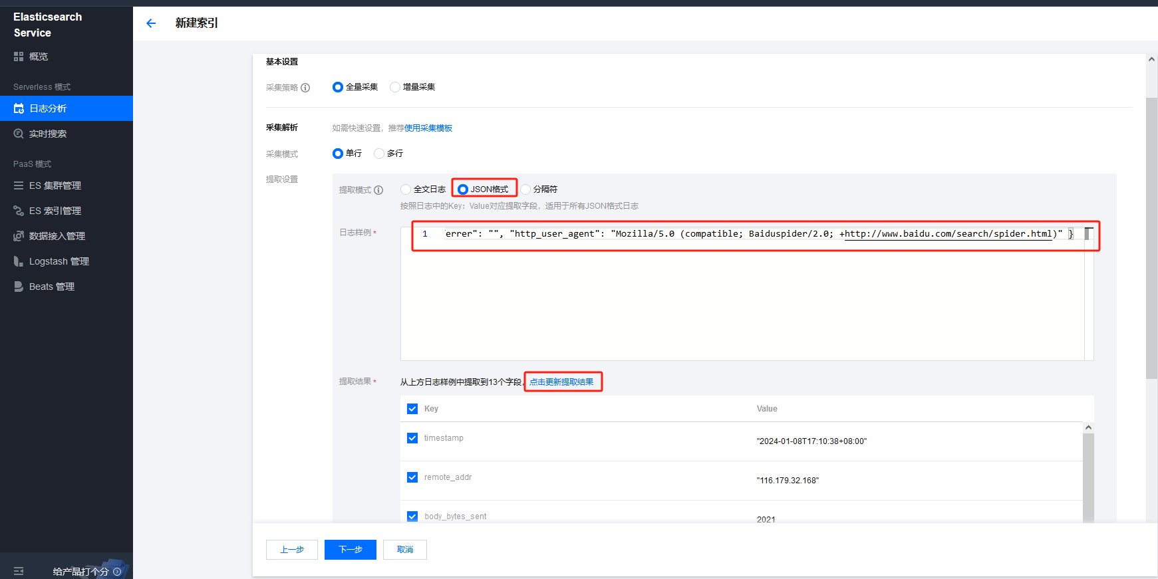Viewport: 1158px width, 579px height.
Task: Click the ES 索引管理 icon
Action: (x=19, y=211)
